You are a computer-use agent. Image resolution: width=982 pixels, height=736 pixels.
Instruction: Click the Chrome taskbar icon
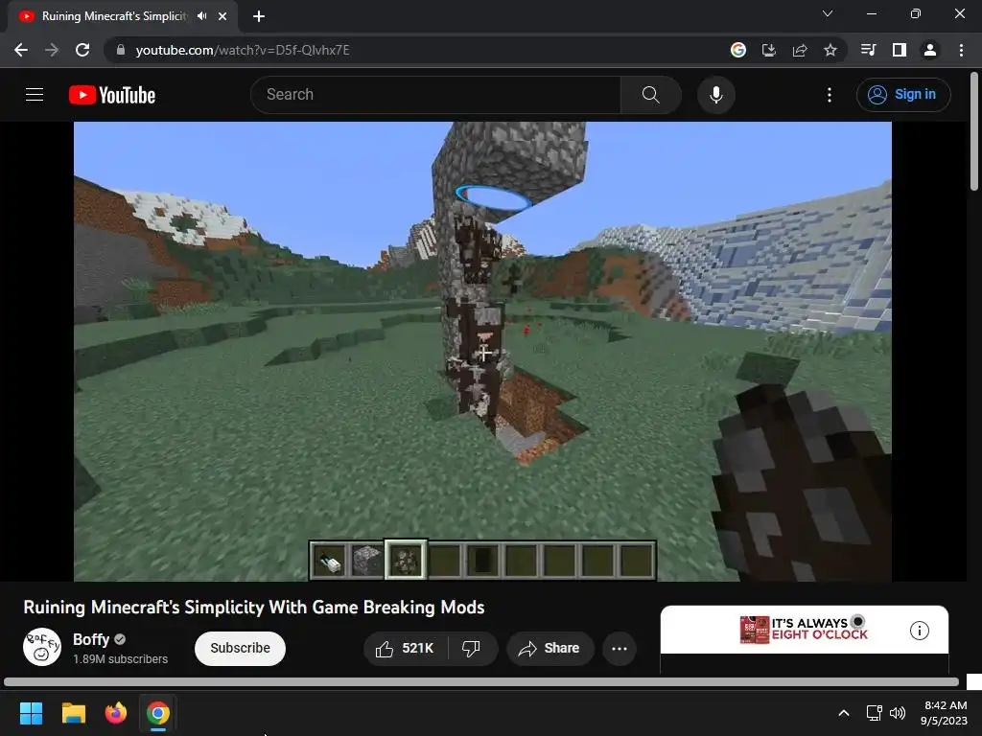[x=158, y=713]
